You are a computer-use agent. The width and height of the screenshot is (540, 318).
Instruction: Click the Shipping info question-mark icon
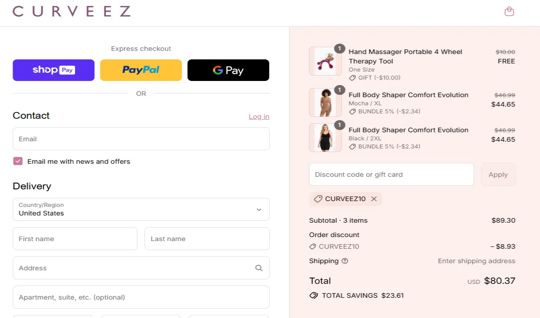click(x=345, y=261)
